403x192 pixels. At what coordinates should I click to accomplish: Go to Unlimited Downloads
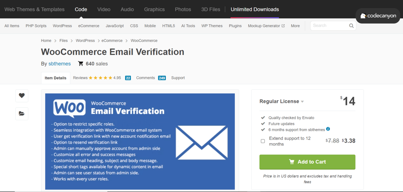coord(254,9)
